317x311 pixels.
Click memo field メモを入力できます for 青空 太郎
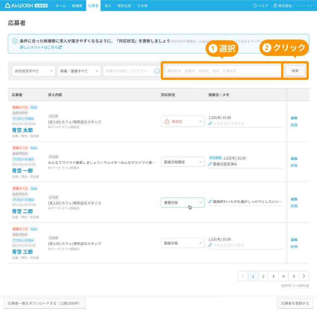[246, 124]
